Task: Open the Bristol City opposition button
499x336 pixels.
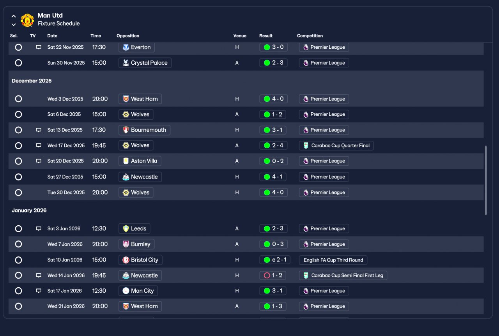Action: pos(141,260)
